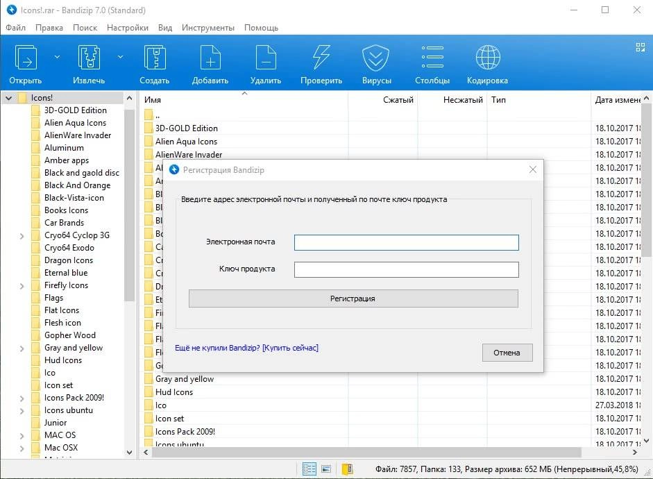Viewport: 653px width, 479px height.
Task: Select Dragon Icons in folder tree
Action: [69, 260]
